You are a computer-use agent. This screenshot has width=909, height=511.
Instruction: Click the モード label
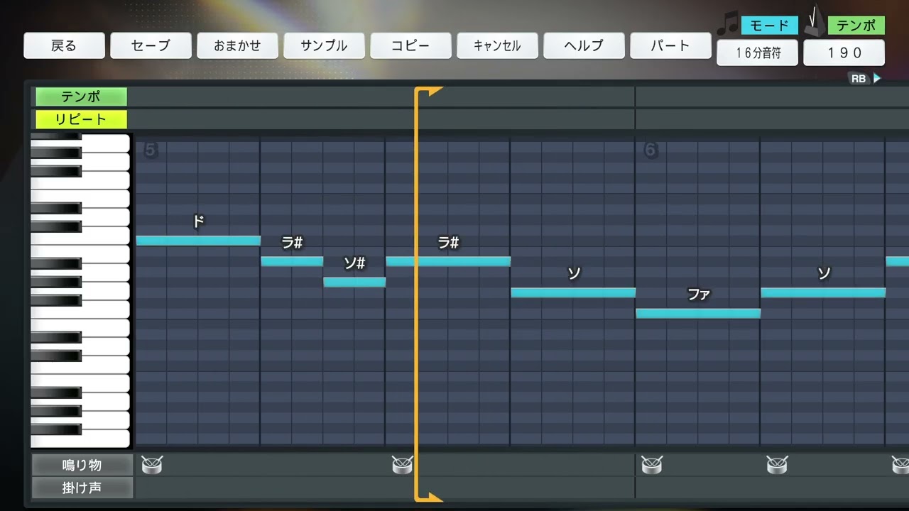[770, 26]
